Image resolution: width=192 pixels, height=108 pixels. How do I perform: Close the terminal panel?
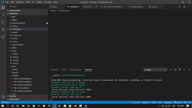(189, 70)
